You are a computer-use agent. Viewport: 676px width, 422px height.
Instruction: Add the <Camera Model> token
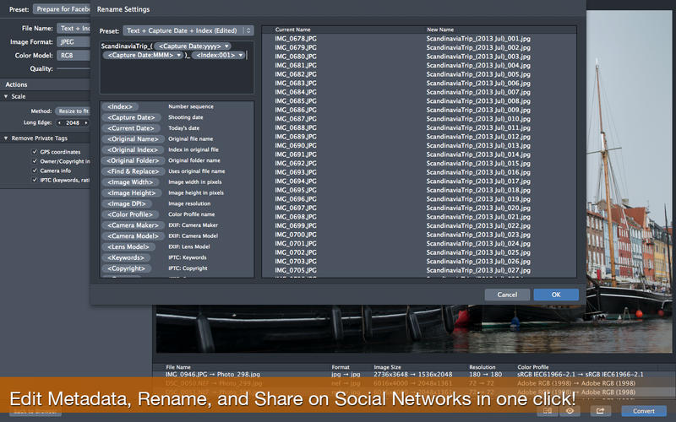(x=132, y=235)
